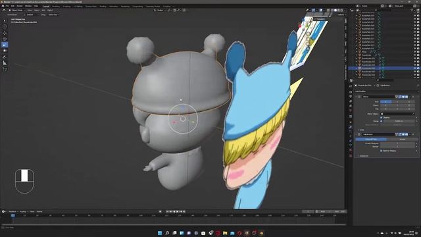Screen dimensions: 421x237
Task: Expand Roundcube.004 row in outliner
Action: 357,68
